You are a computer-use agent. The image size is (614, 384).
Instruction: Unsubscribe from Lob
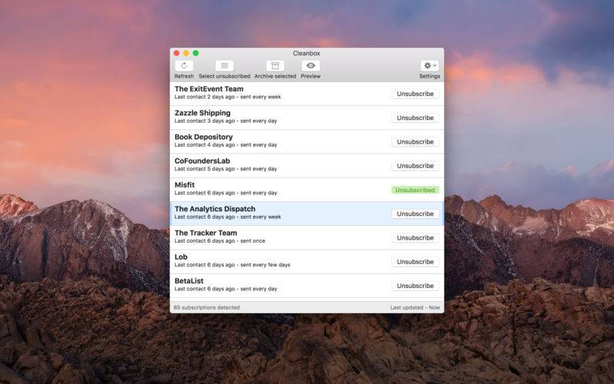[x=415, y=262]
